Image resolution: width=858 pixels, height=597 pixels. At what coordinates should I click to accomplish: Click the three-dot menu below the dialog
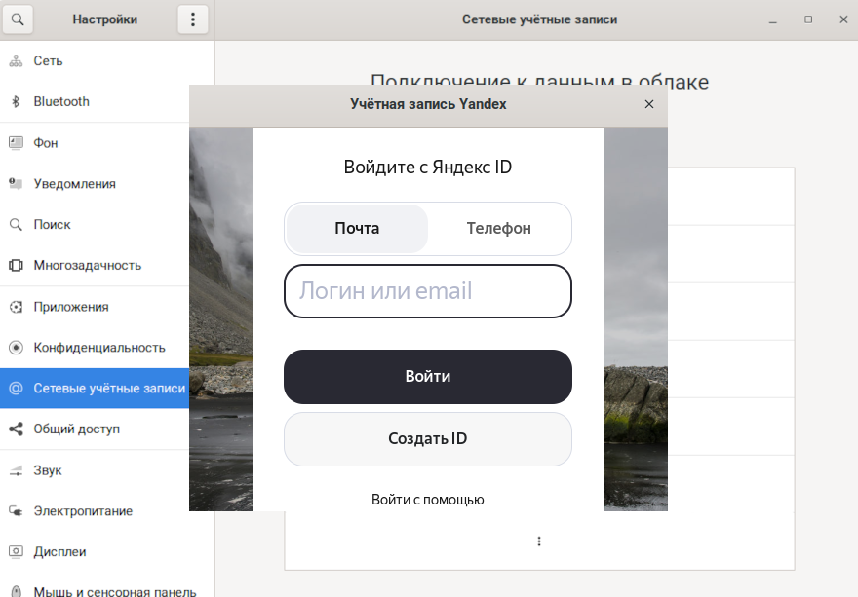(539, 541)
